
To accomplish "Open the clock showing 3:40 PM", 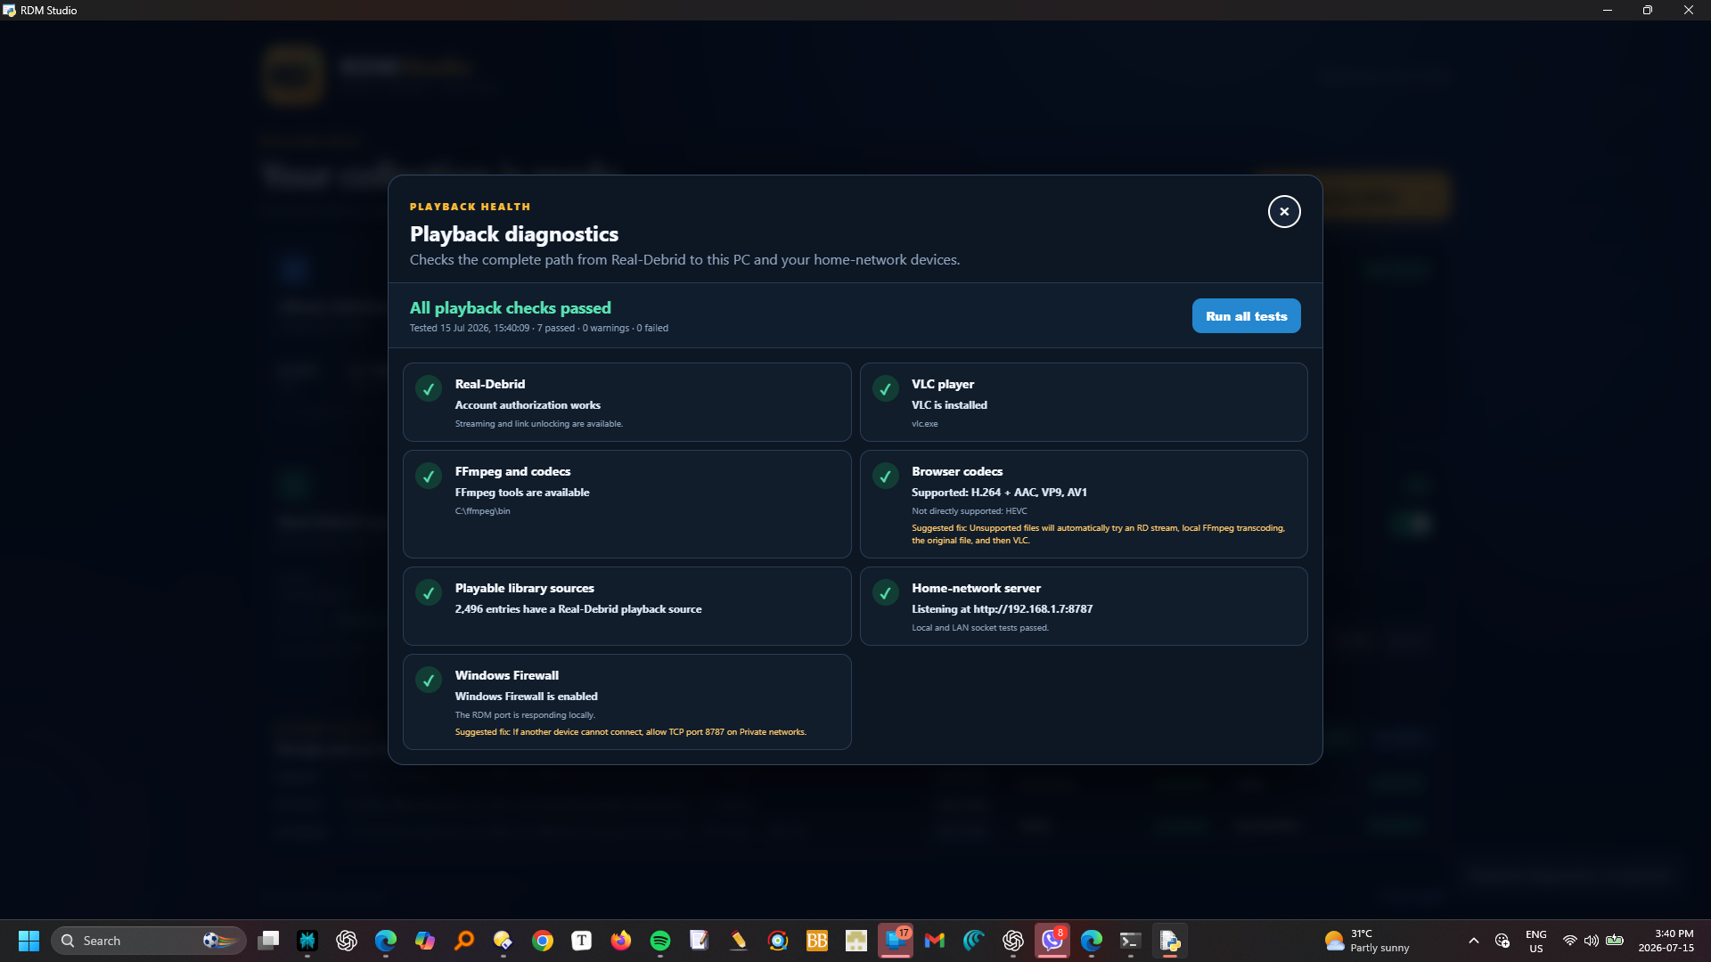I will click(1666, 941).
